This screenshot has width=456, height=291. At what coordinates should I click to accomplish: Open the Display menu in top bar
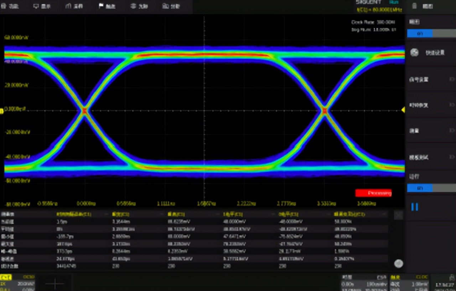pyautogui.click(x=42, y=6)
